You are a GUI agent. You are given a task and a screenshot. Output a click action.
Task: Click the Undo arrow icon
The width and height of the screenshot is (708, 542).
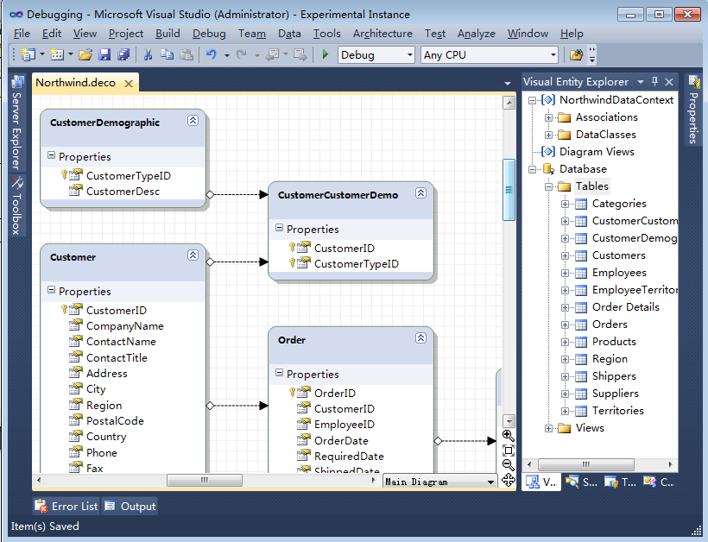pyautogui.click(x=212, y=54)
